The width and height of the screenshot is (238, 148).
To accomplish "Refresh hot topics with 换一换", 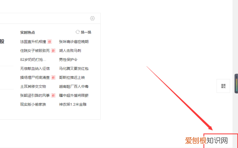I will click(x=86, y=32).
